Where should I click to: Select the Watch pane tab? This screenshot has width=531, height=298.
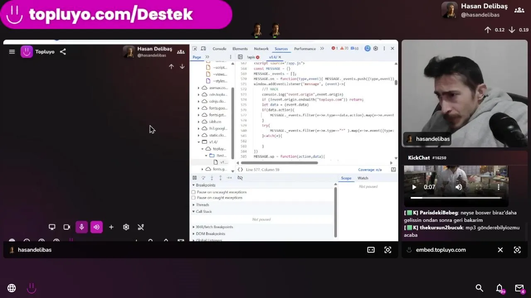[x=363, y=178]
